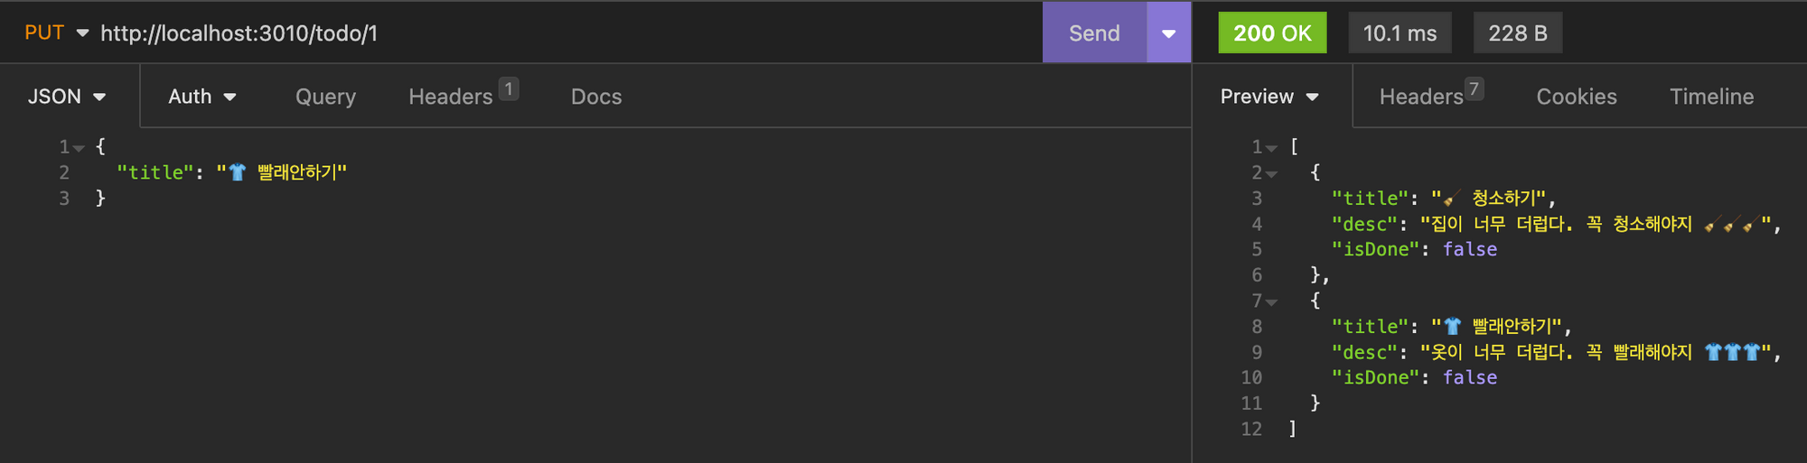1807x463 pixels.
Task: Open the Timeline tab
Action: click(x=1711, y=97)
